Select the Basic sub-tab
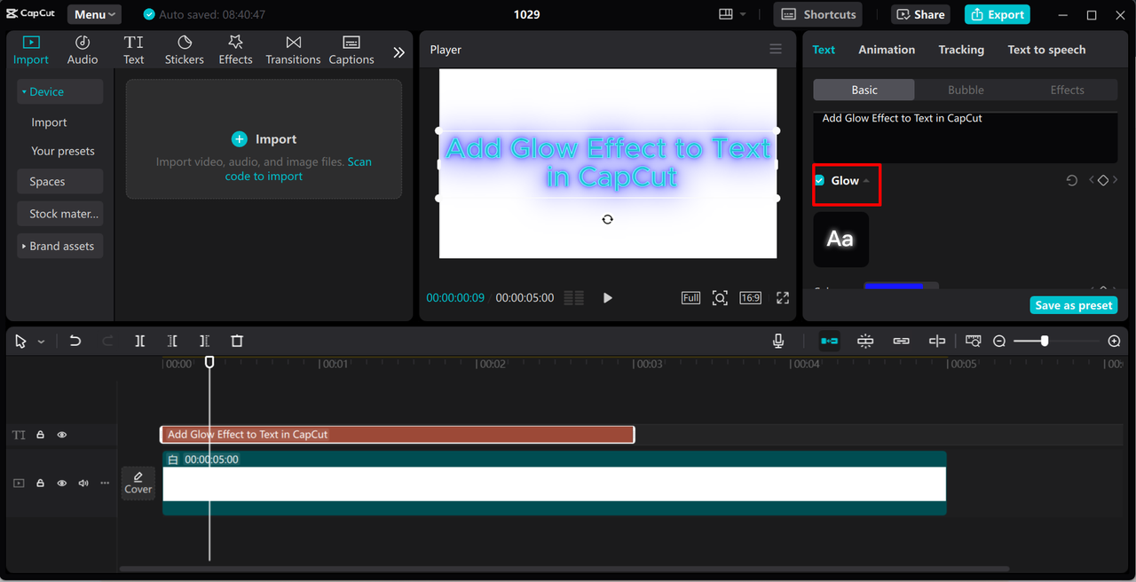 click(x=864, y=90)
